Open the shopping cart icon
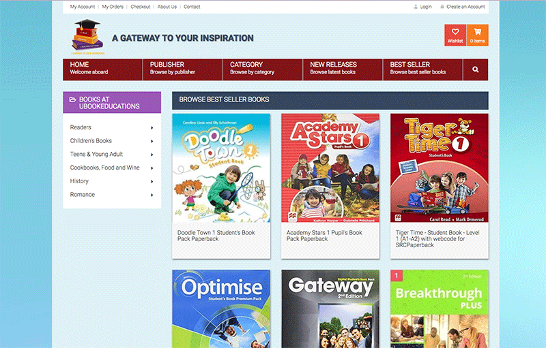The height and width of the screenshot is (348, 546). [477, 32]
